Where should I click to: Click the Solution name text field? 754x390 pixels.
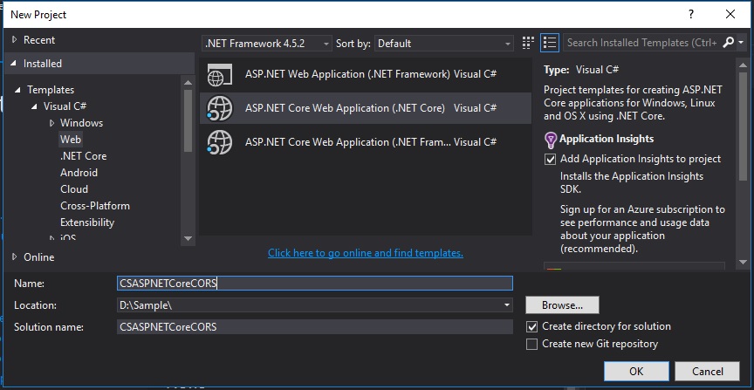pyautogui.click(x=315, y=326)
